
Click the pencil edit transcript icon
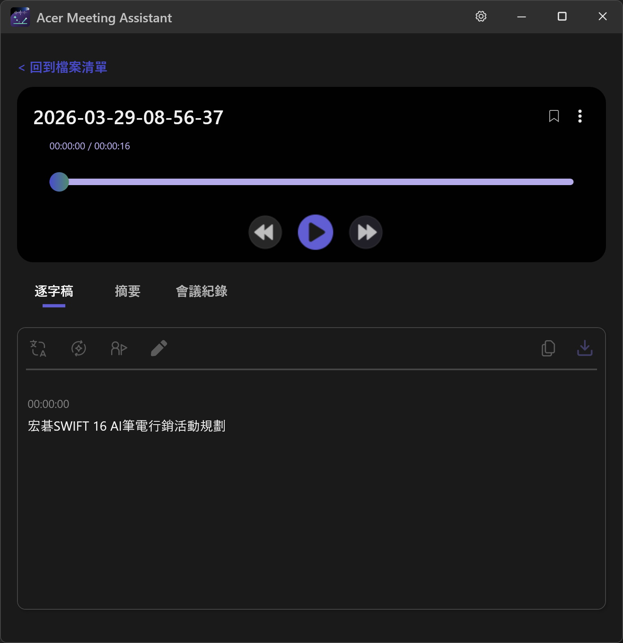(159, 348)
